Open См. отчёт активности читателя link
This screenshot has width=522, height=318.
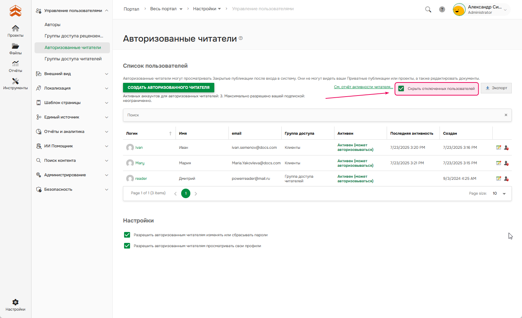(x=363, y=86)
